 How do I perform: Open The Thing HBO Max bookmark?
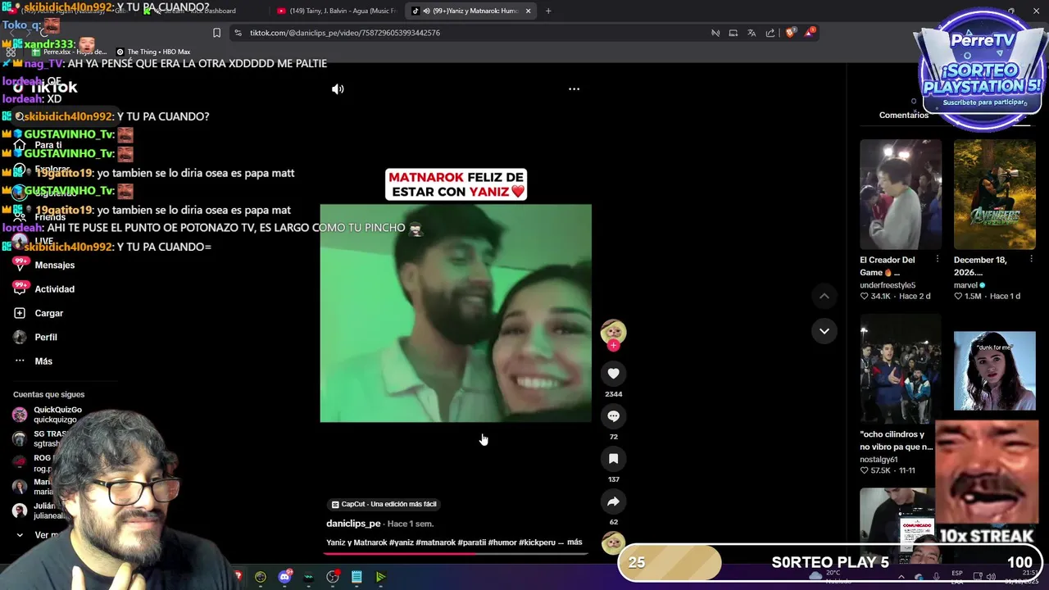[x=153, y=52]
